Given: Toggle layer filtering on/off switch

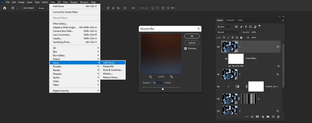Looking at the screenshot, I should click(259, 26).
